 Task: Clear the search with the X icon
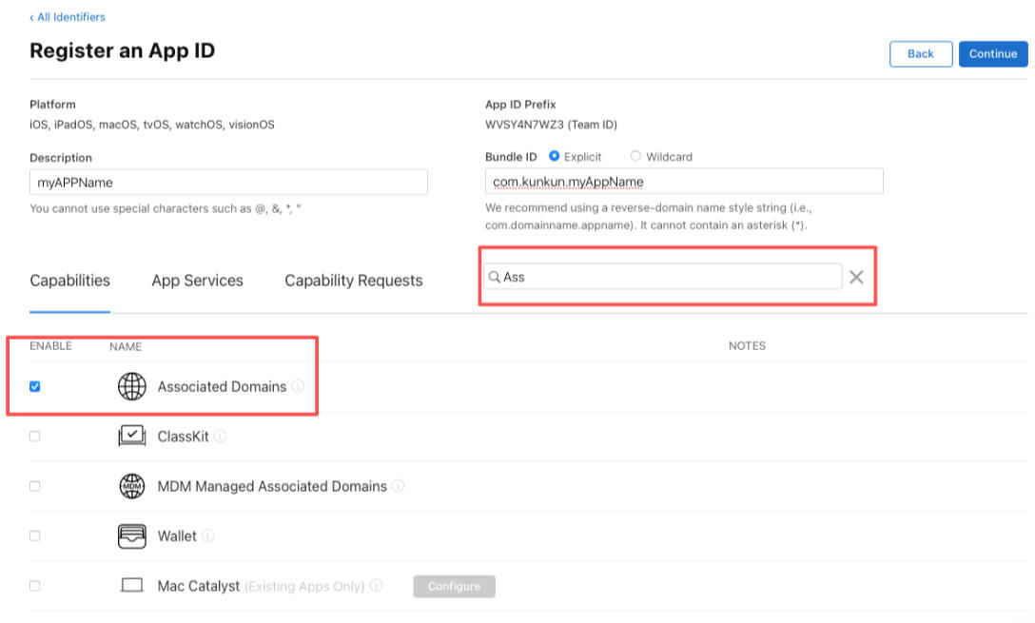(856, 277)
